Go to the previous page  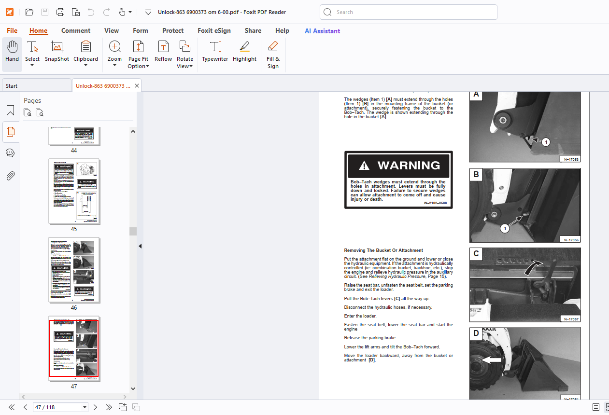(x=26, y=407)
